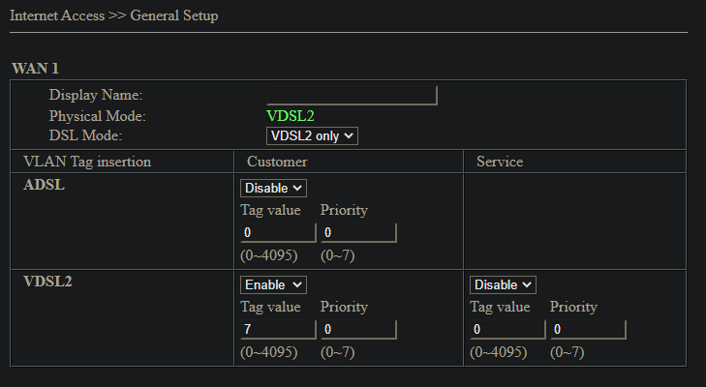Click the Customer column header

coord(277,162)
